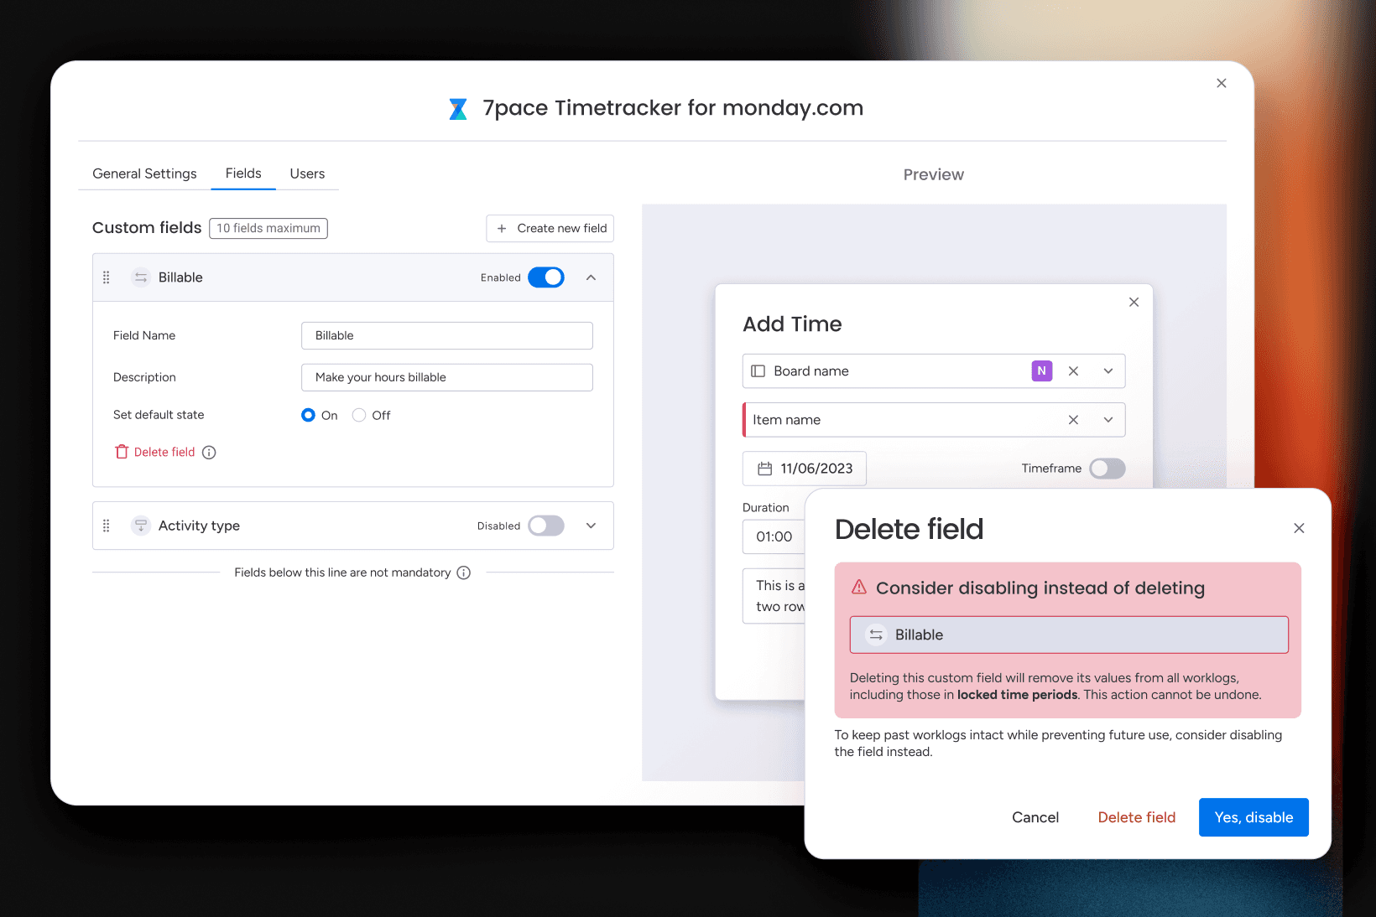1376x917 pixels.
Task: Open the General Settings tab
Action: coord(144,174)
